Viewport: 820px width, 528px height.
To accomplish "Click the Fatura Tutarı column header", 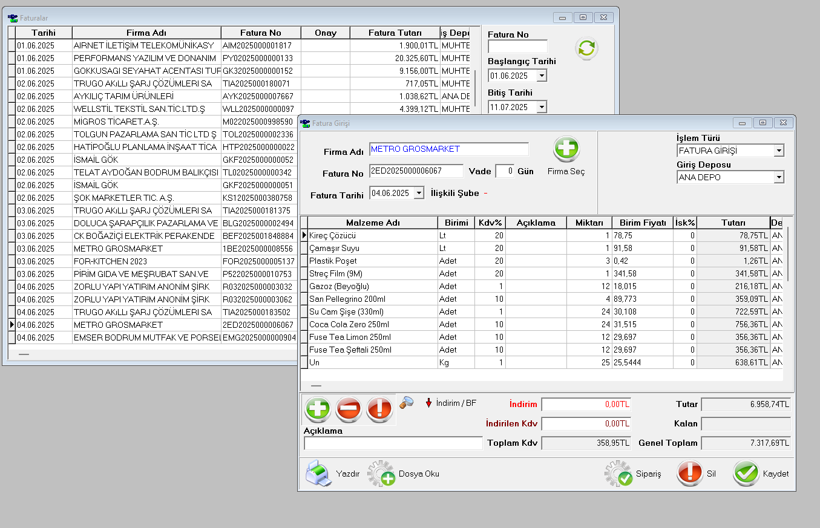I will (x=395, y=33).
